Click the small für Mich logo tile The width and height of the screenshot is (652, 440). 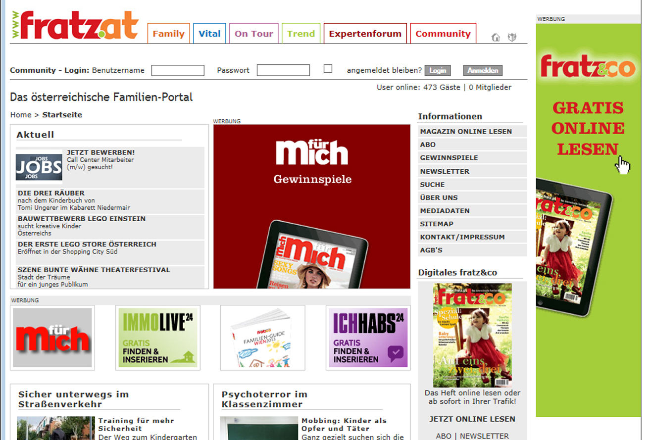click(x=52, y=338)
